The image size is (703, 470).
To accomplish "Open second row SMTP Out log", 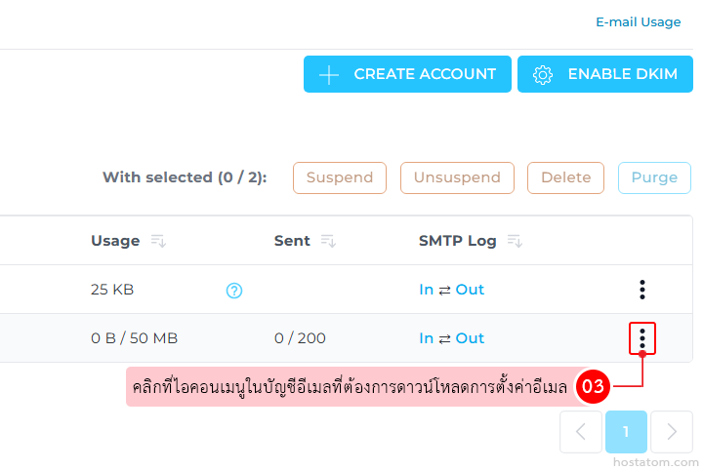I will [470, 338].
